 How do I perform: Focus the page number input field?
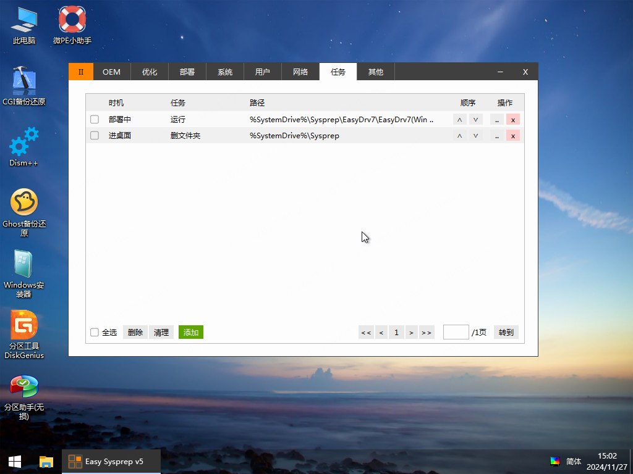(x=456, y=332)
